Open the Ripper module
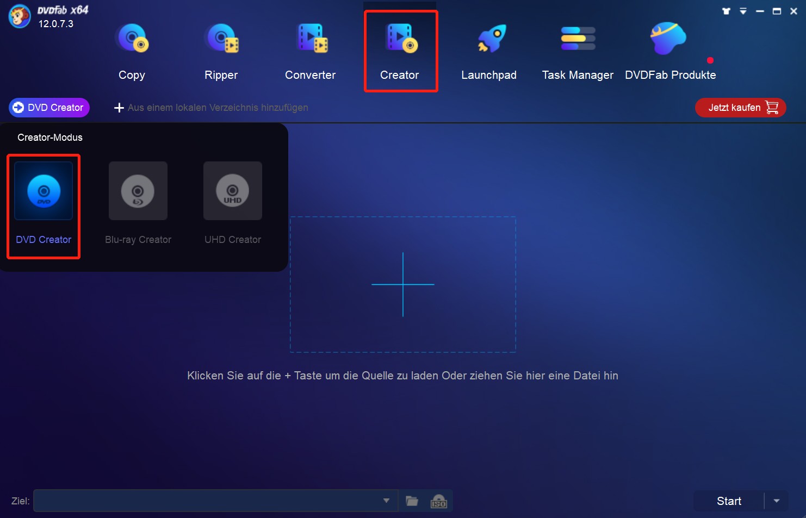The height and width of the screenshot is (518, 806). [x=221, y=52]
